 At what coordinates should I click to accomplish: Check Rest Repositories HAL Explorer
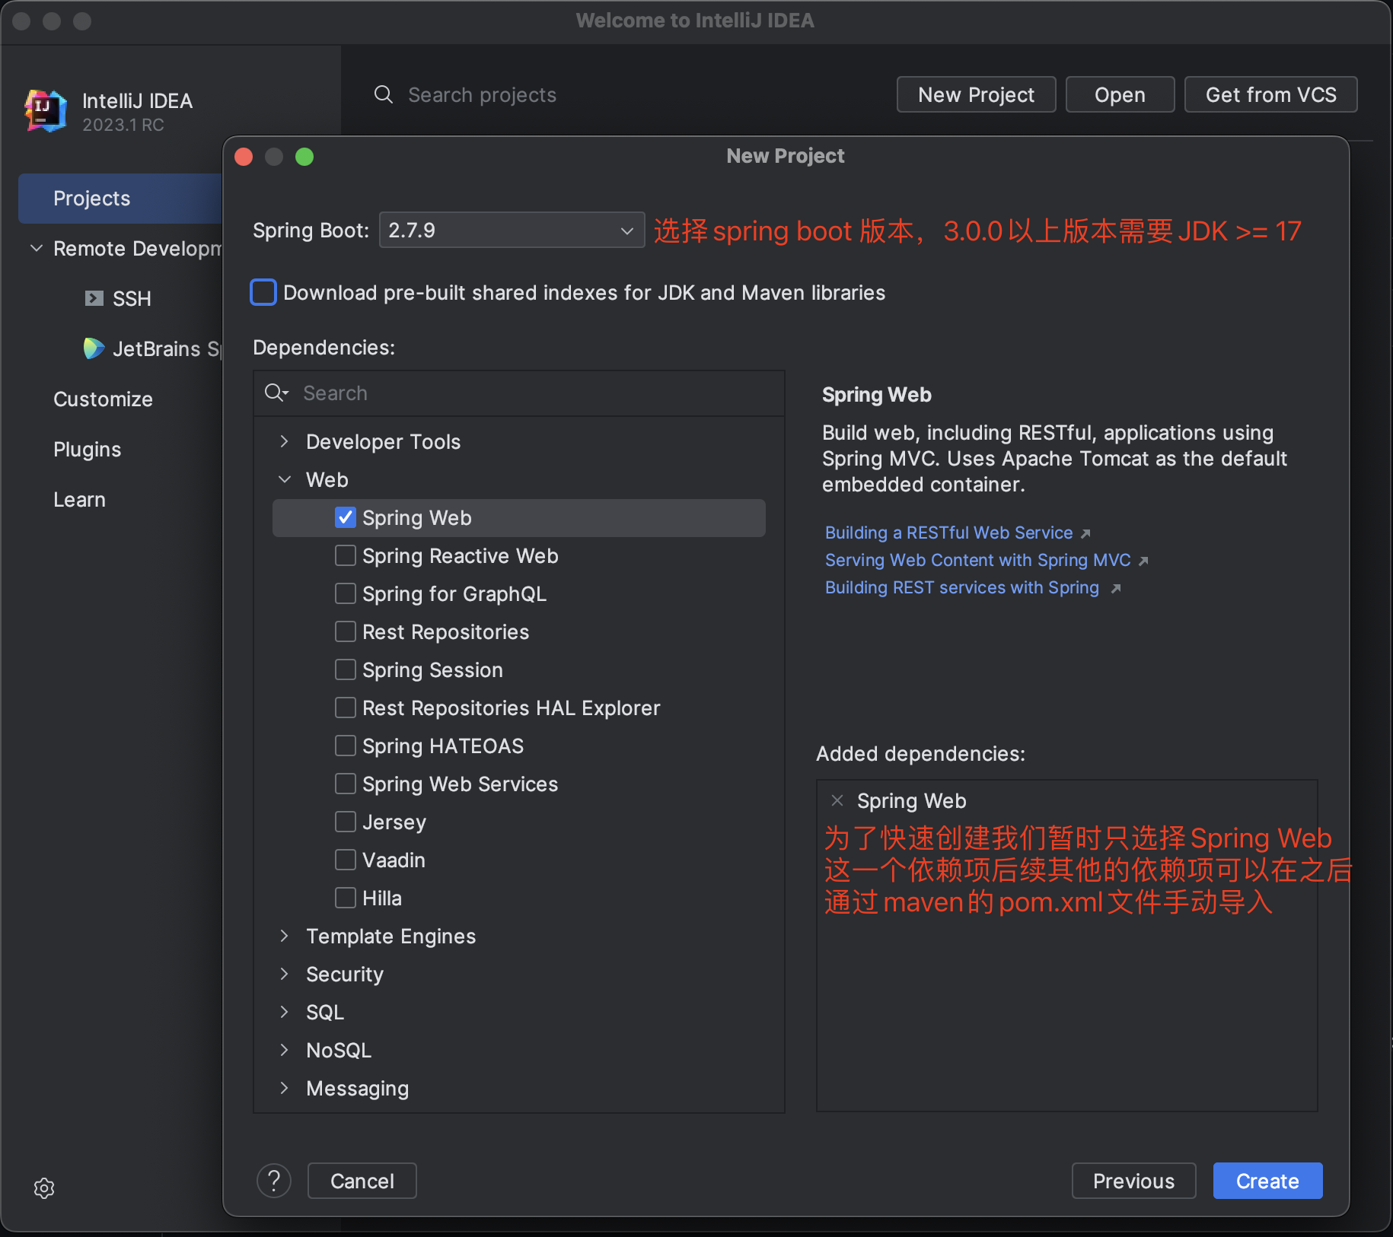(x=346, y=708)
